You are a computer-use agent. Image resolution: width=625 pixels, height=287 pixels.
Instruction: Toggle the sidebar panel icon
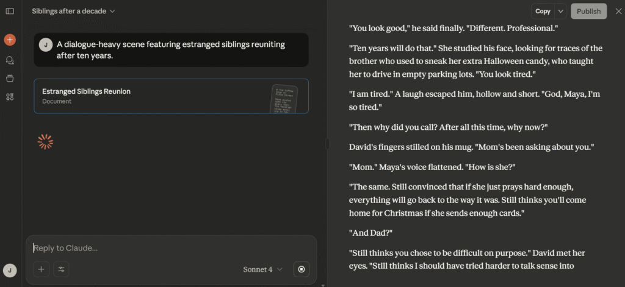(x=10, y=11)
